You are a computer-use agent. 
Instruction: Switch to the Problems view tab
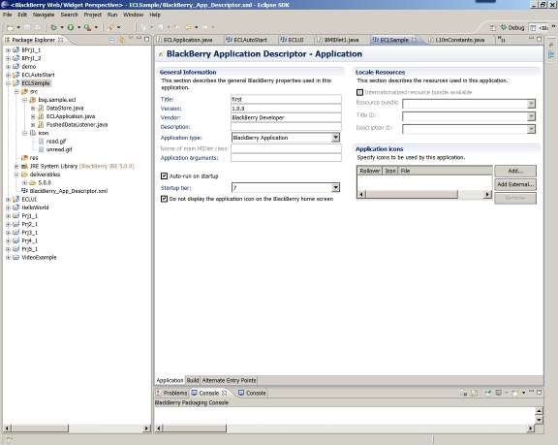pyautogui.click(x=171, y=393)
